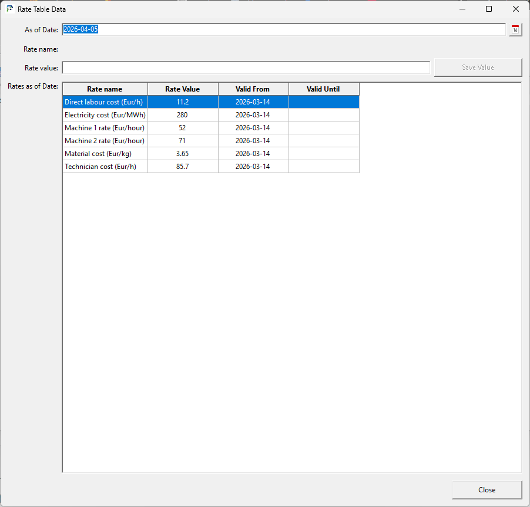This screenshot has width=530, height=507.
Task: Sort by Rate name column header
Action: tap(105, 89)
